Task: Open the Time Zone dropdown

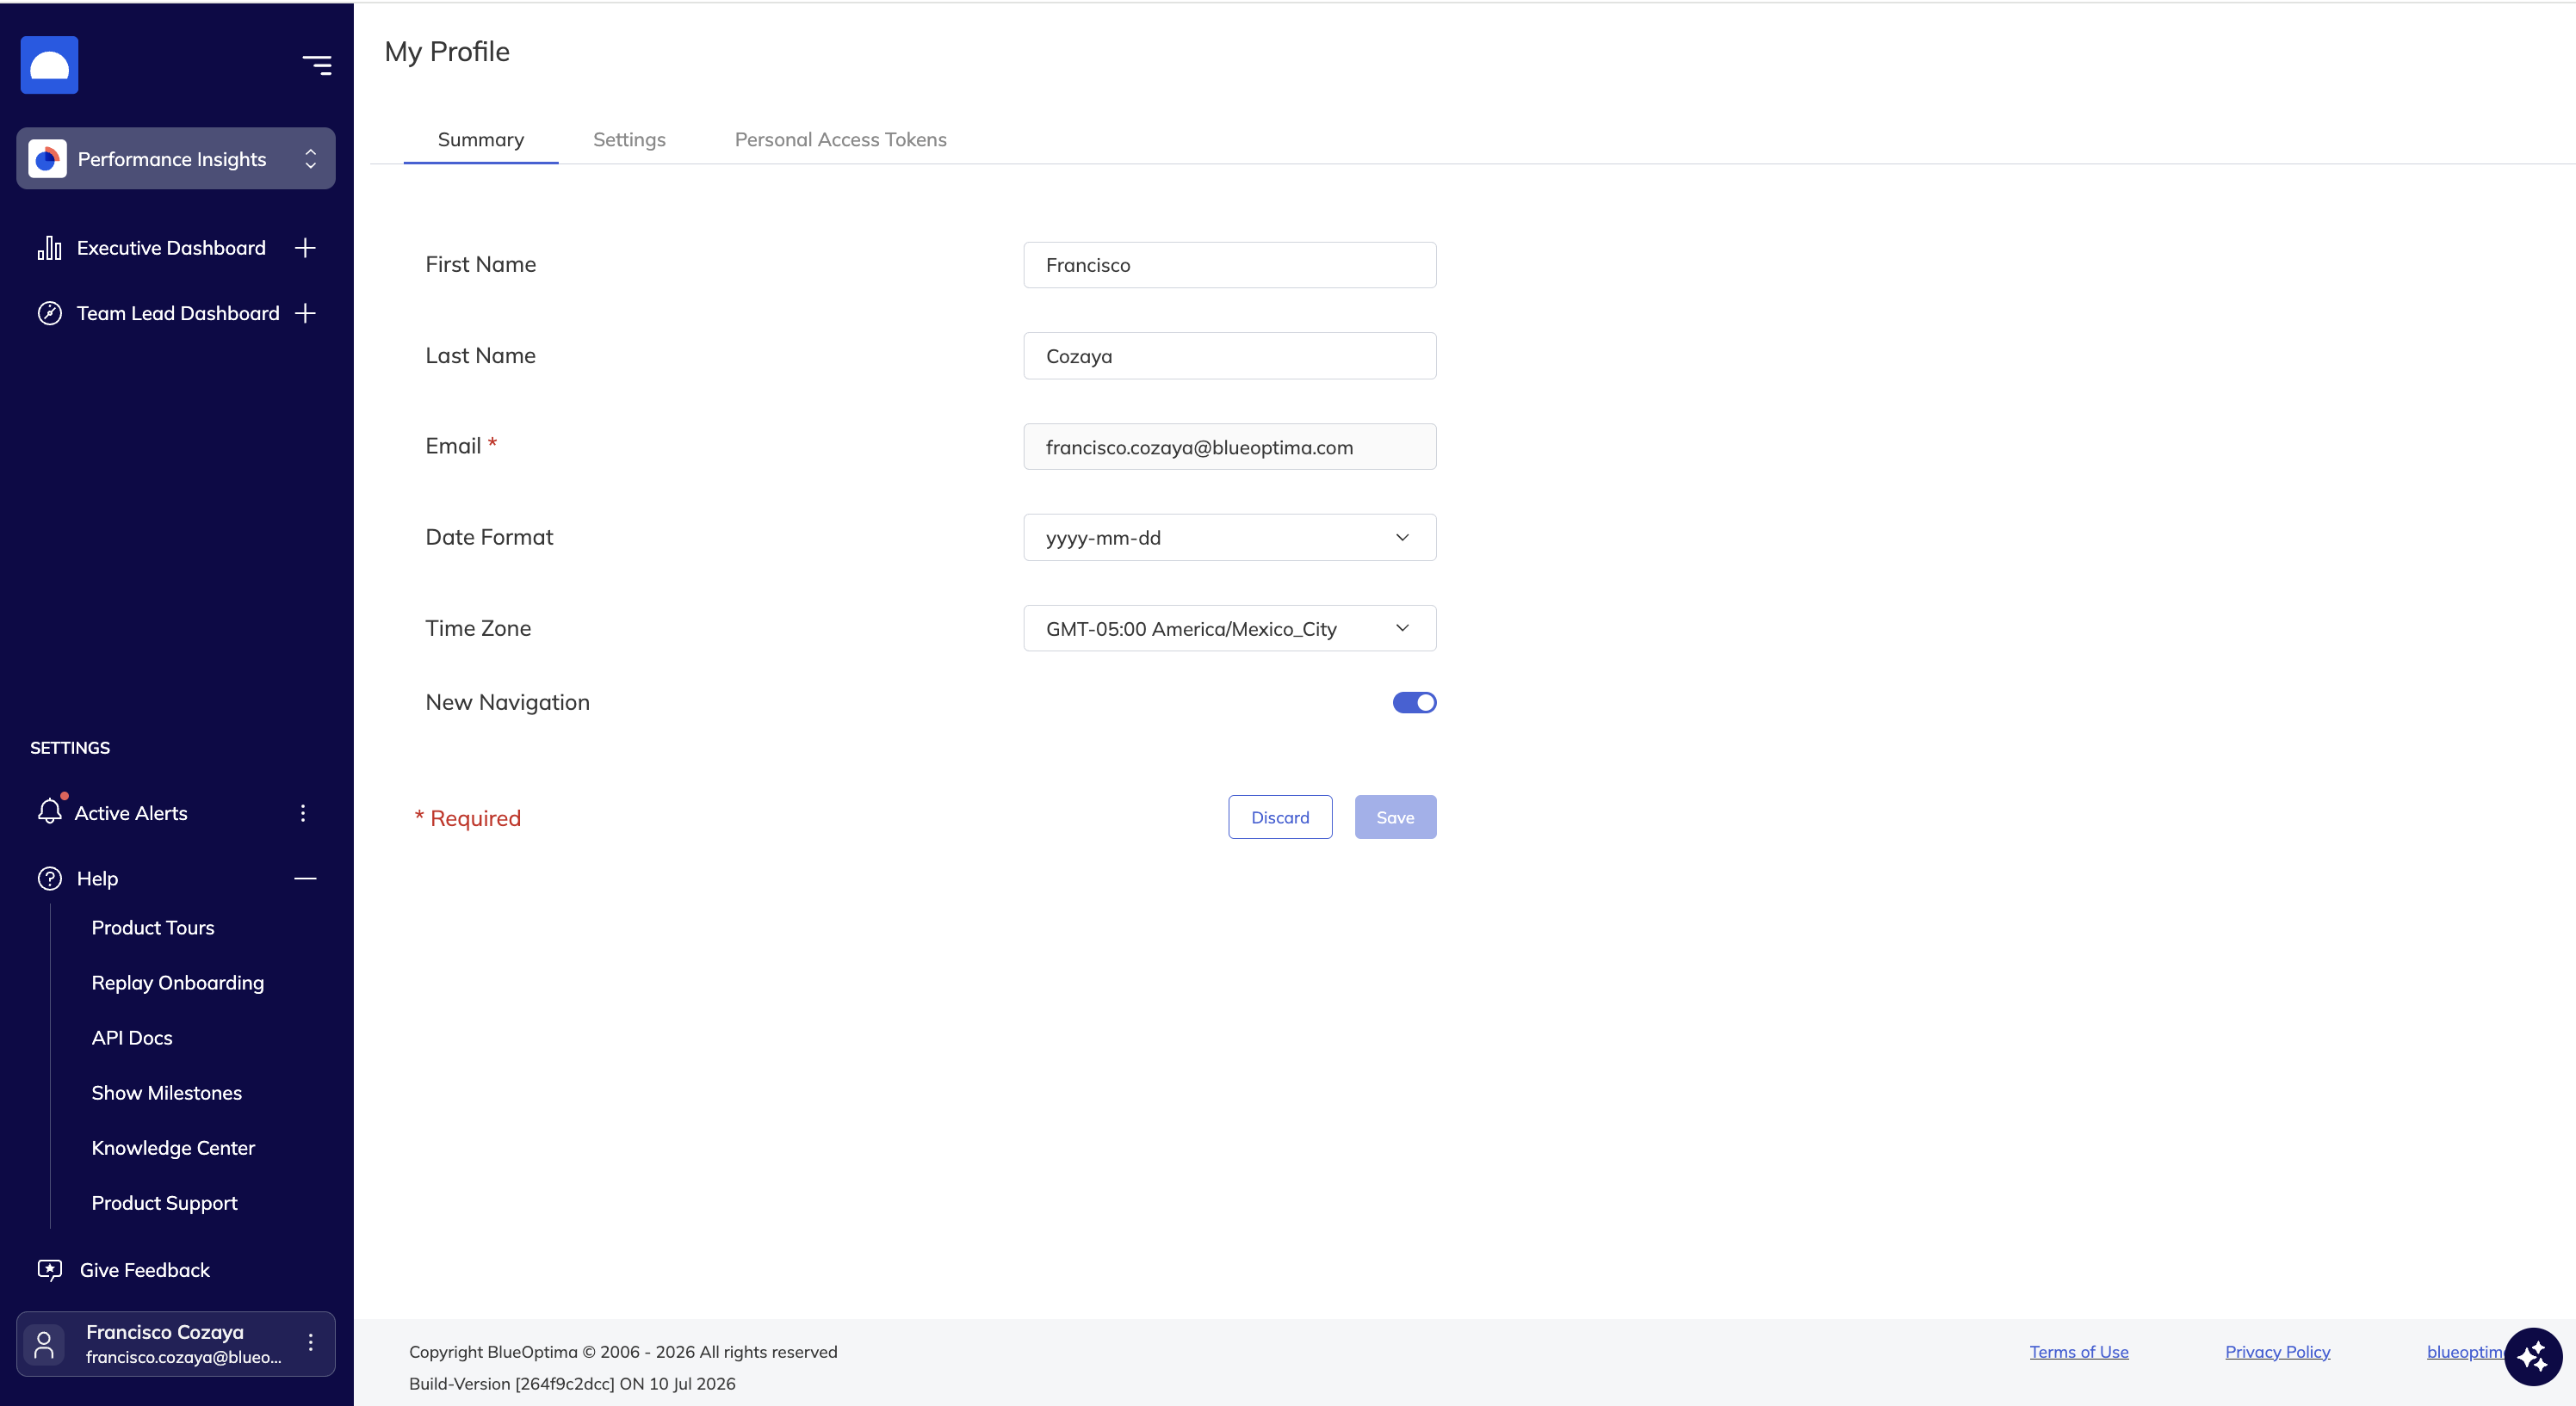Action: tap(1229, 628)
